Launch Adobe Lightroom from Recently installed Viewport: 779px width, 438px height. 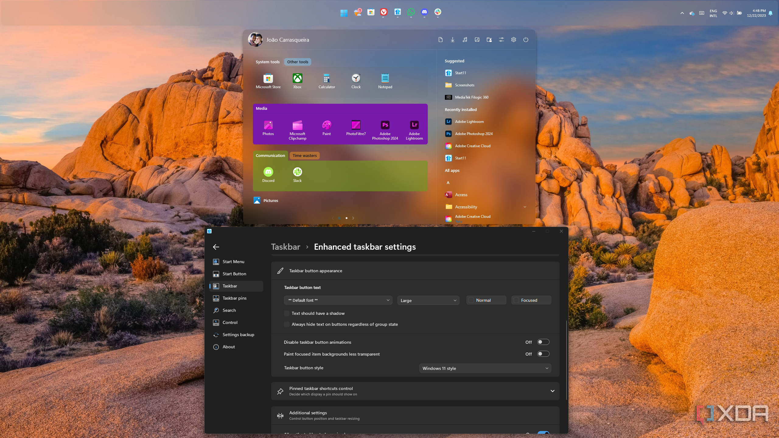[469, 122]
